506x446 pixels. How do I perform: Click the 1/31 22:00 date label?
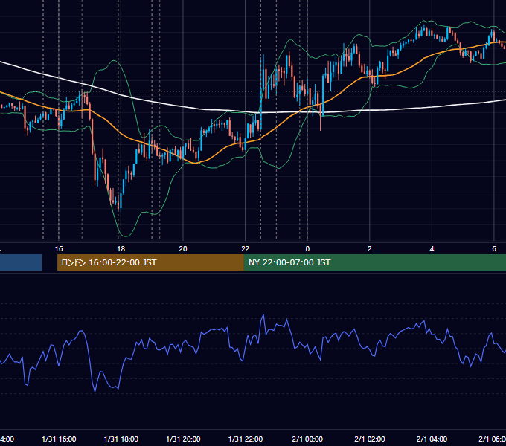tap(246, 439)
